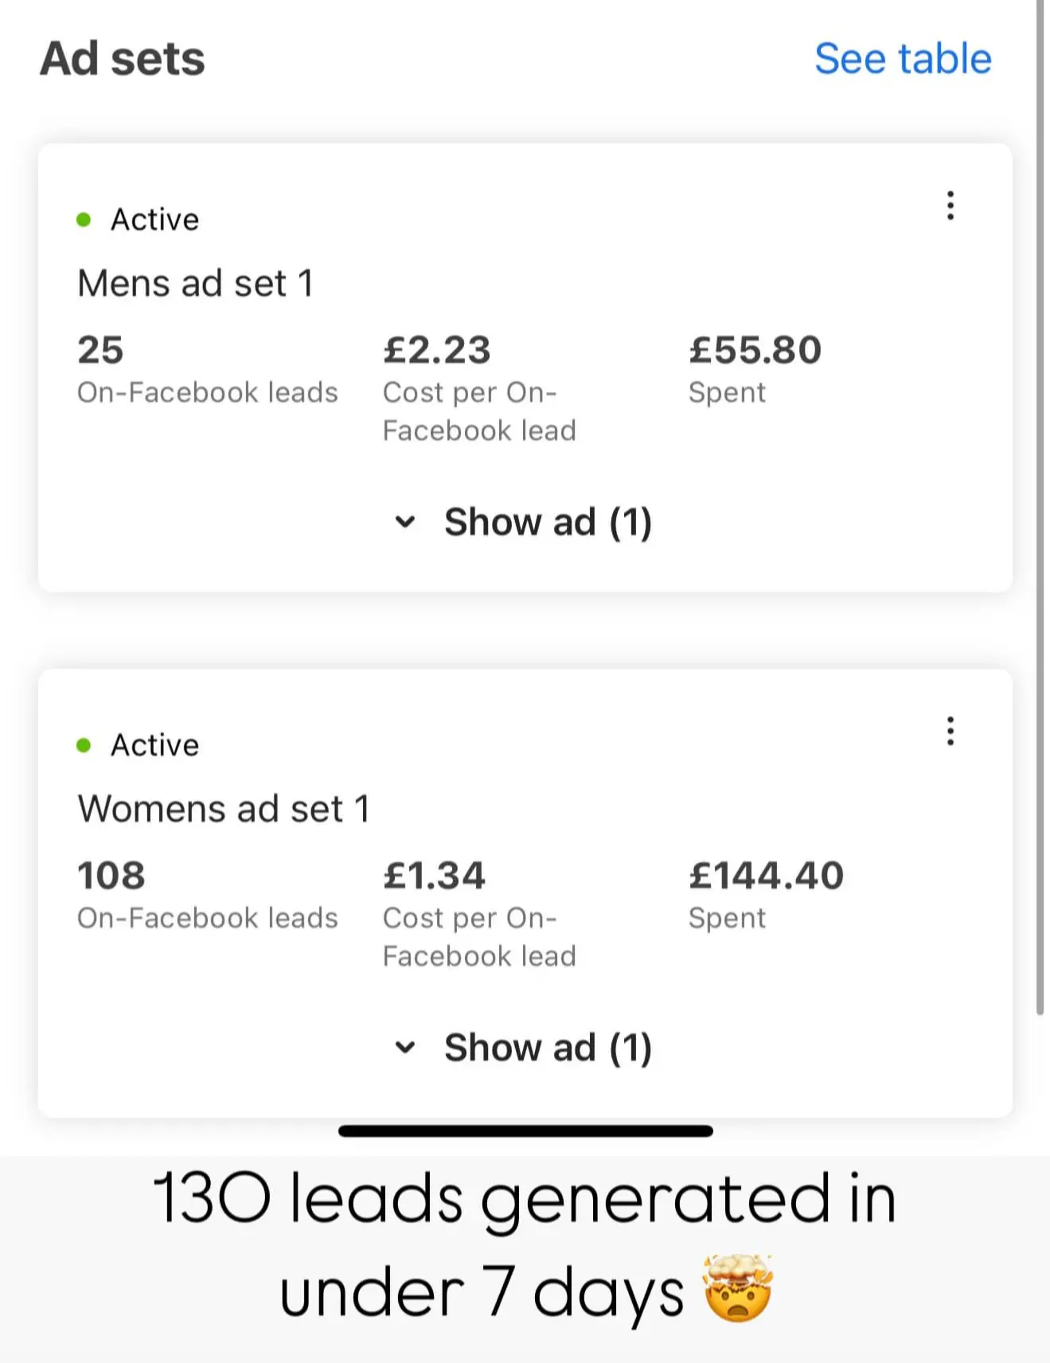Screen dimensions: 1050x1363
Task: Select the Mens ad set 1 title
Action: point(196,283)
